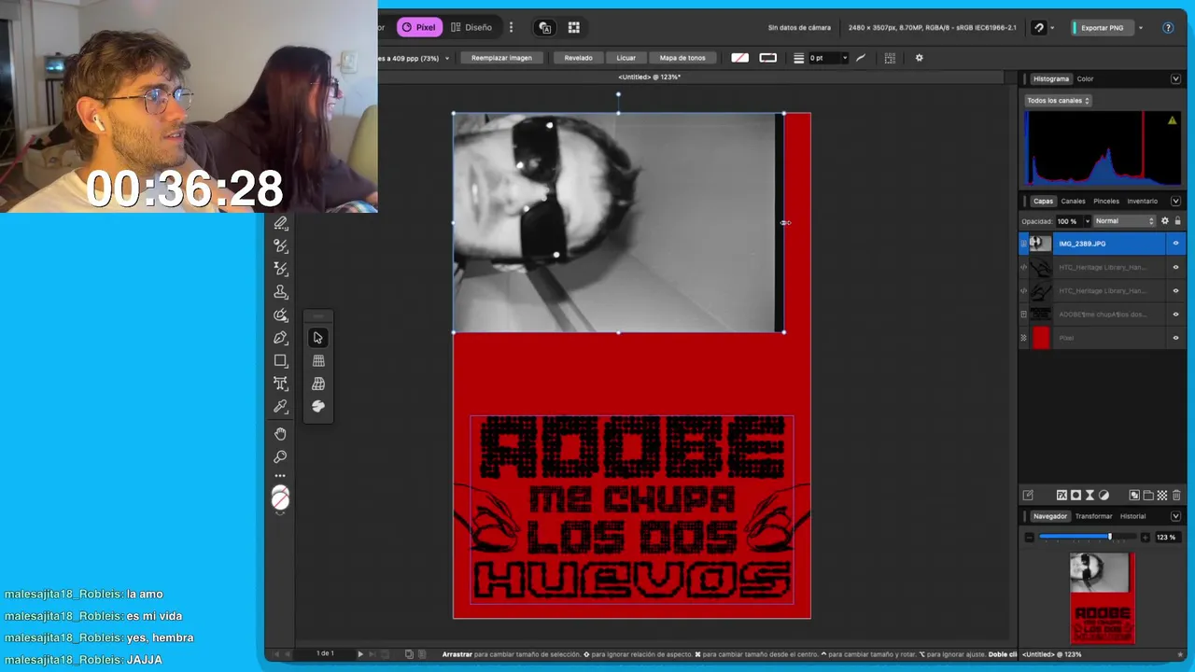The width and height of the screenshot is (1195, 672).
Task: Click the Mapa de tonos button
Action: 682,58
